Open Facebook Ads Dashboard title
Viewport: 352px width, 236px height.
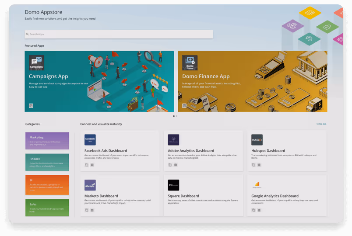[106, 151]
